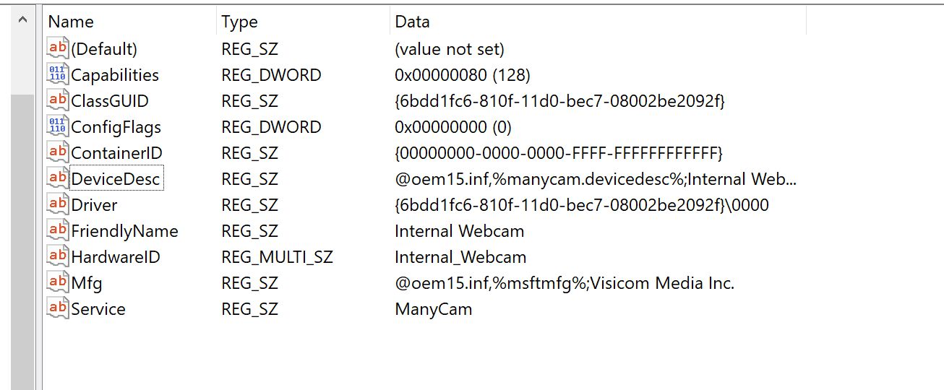Click the string icon next to Service
This screenshot has height=390, width=944.
tap(57, 309)
